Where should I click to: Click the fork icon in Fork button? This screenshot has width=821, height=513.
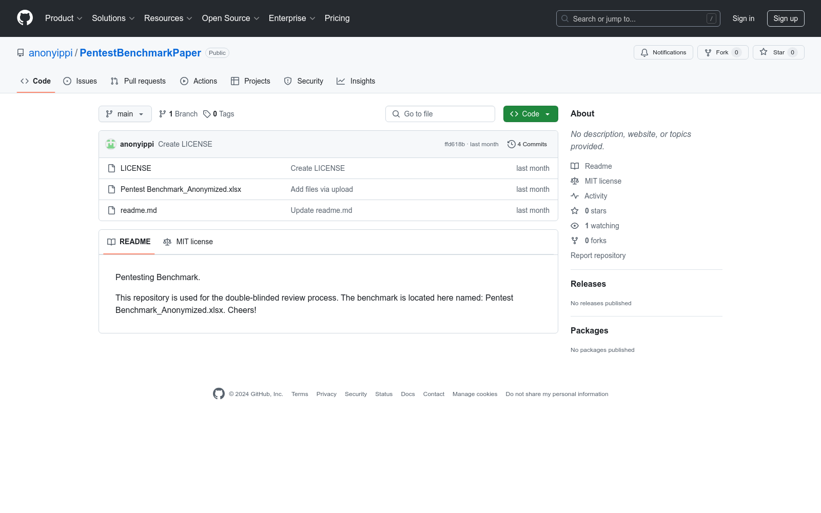(708, 52)
